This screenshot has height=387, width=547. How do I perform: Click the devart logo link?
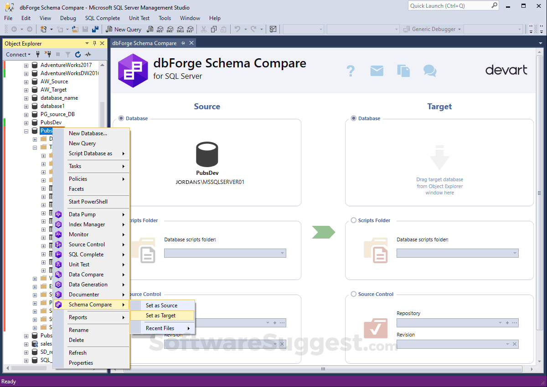[506, 70]
